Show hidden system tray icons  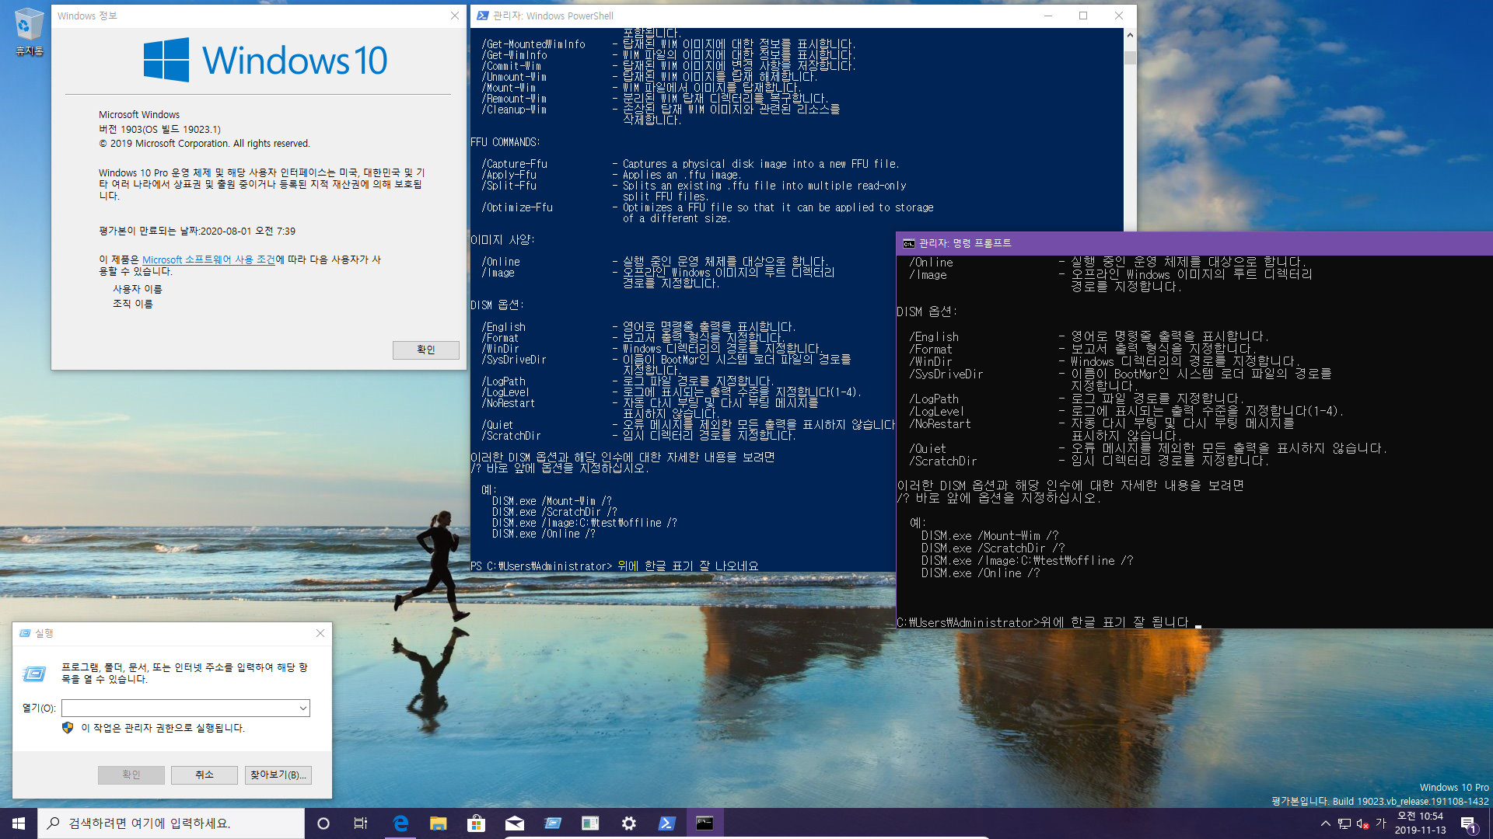(x=1325, y=823)
